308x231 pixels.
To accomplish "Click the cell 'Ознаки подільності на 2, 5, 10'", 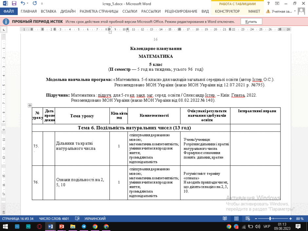I will pos(82,183).
